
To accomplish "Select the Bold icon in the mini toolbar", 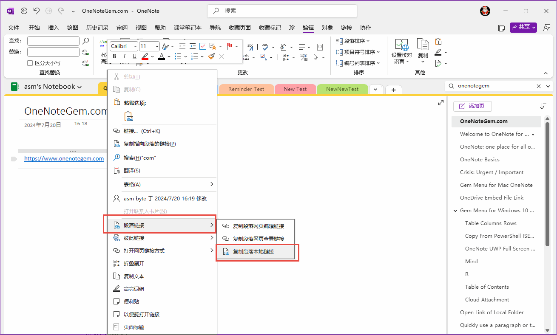I will click(x=114, y=56).
